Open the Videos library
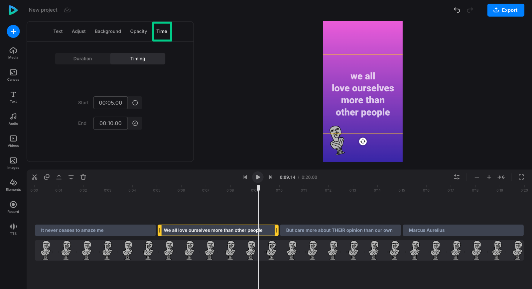 pyautogui.click(x=13, y=141)
